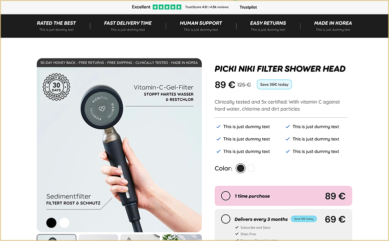Viewport: 389px width, 241px height.
Task: Click the Vitamin-C-Gel-Filter caption on image
Action: 164,87
